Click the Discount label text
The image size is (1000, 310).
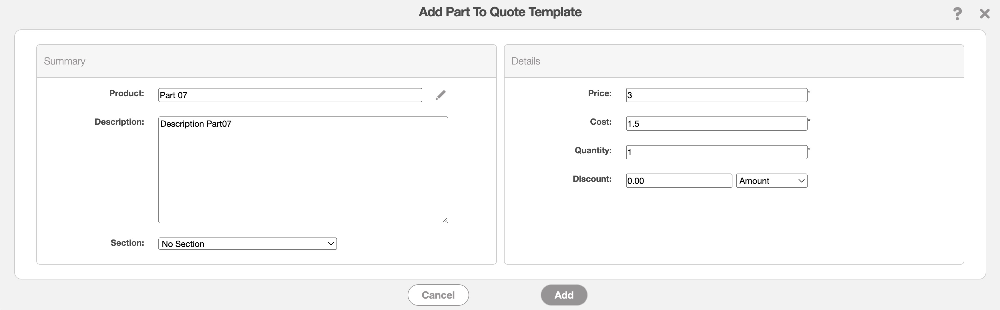(x=591, y=179)
